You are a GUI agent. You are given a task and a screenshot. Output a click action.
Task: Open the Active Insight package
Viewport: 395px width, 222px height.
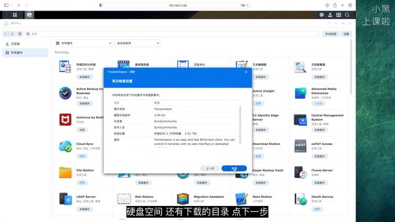coord(258,104)
